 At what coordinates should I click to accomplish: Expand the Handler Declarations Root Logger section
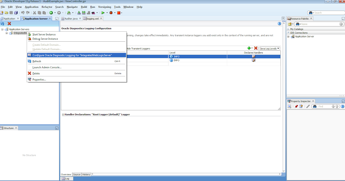(63, 114)
